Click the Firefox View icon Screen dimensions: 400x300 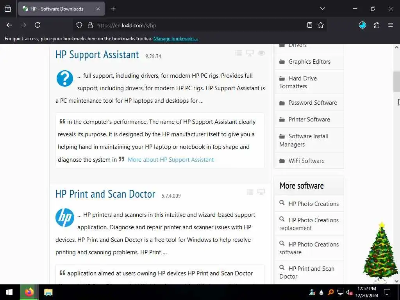pyautogui.click(x=8, y=9)
